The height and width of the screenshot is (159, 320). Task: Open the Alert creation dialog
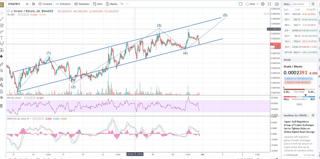98,4
